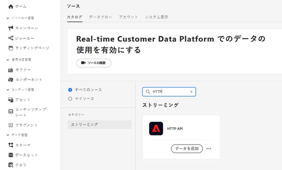Open the HTTP API card more options
Image resolution: width=282 pixels, height=170 pixels.
(209, 149)
